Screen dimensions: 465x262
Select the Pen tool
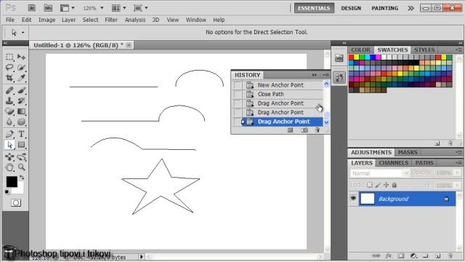[9, 134]
